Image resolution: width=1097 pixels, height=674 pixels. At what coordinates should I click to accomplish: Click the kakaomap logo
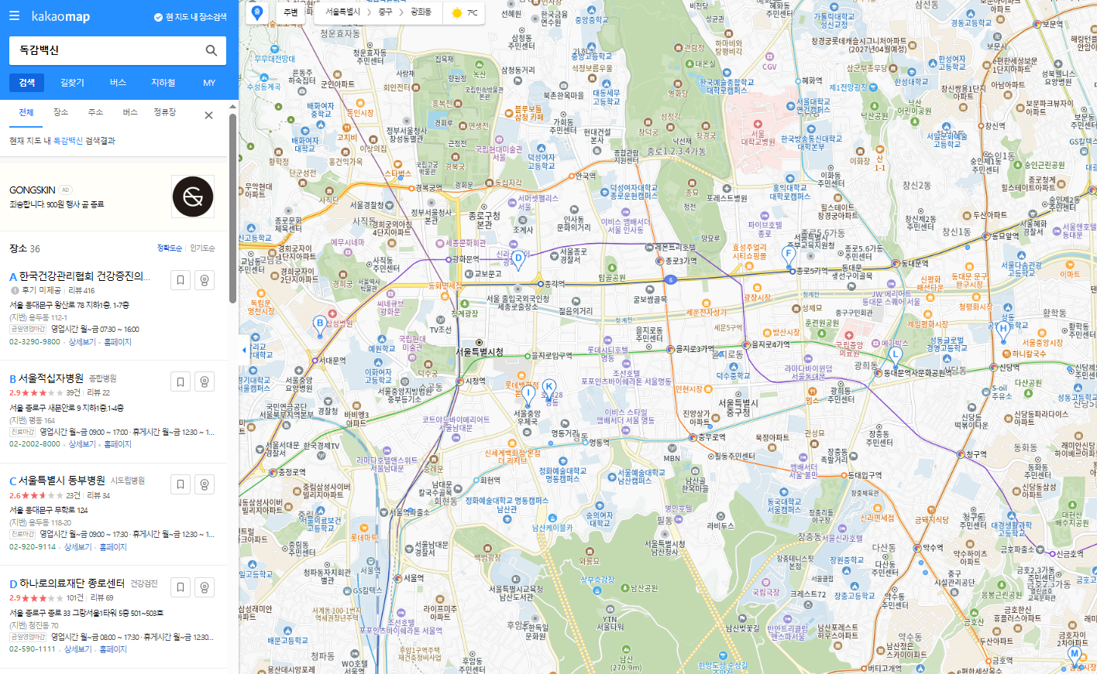point(60,16)
